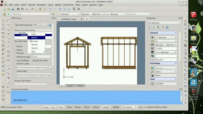
Task: Choose Attach in the context menu
Action: [x=36, y=38]
